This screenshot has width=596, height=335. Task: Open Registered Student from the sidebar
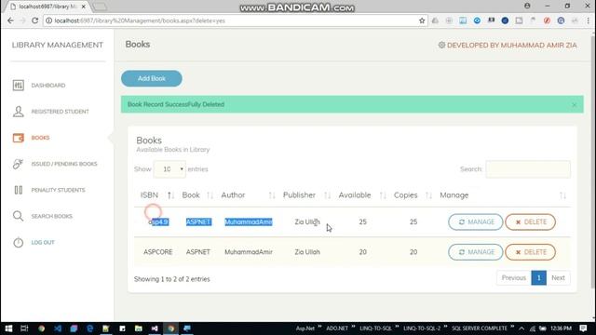pyautogui.click(x=60, y=112)
